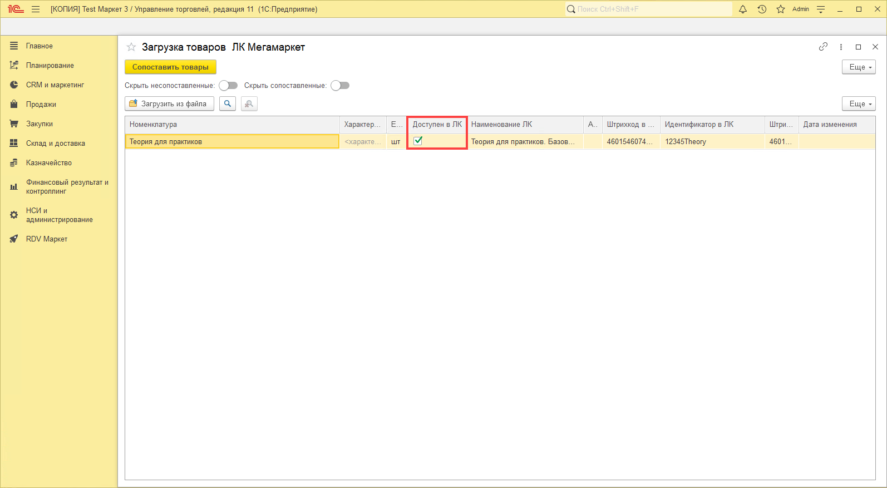Click Сопоставить товары button

coord(170,67)
